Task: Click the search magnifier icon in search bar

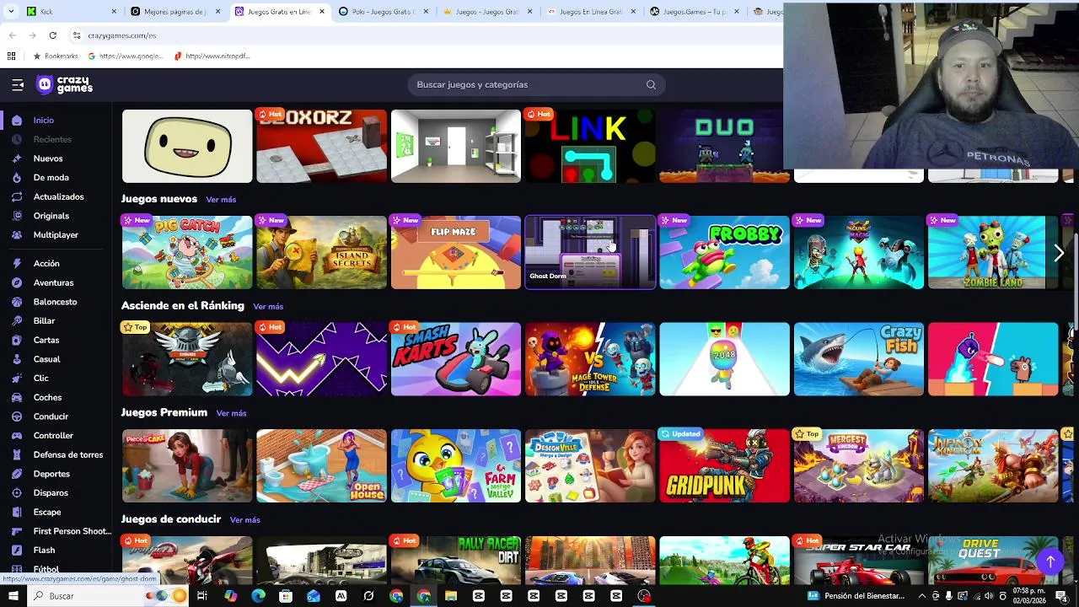Action: click(651, 84)
